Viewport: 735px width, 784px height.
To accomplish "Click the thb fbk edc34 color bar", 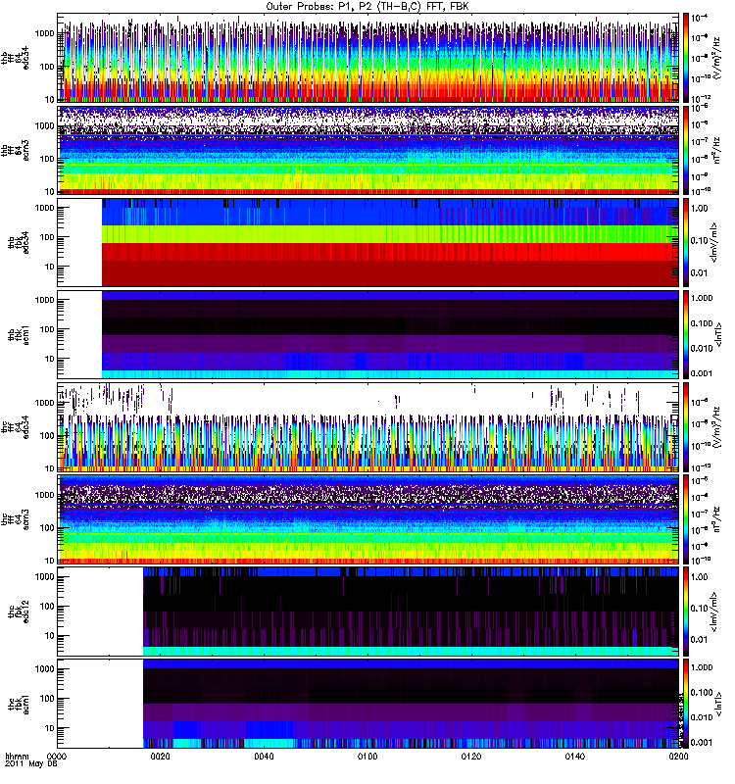I will click(x=685, y=242).
